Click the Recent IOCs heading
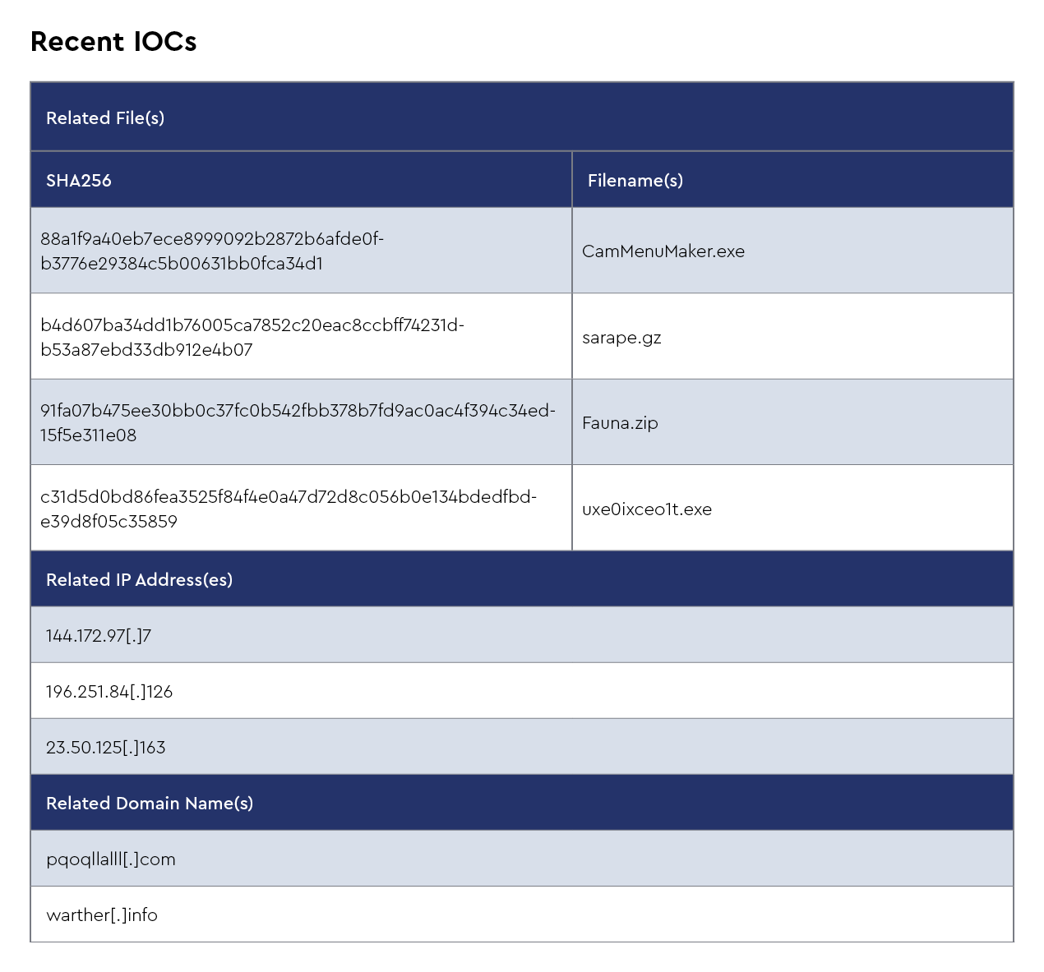 [113, 42]
